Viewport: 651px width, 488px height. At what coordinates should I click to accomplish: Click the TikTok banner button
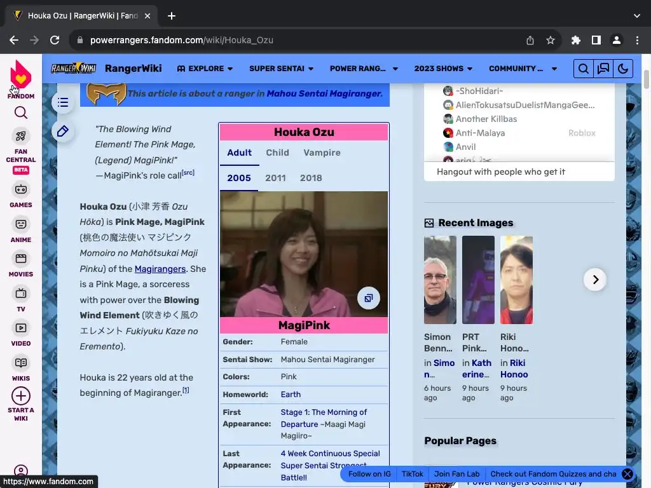tap(412, 474)
